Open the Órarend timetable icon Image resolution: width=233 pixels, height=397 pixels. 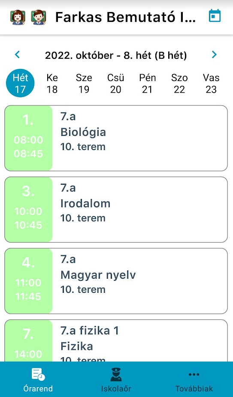point(38,374)
